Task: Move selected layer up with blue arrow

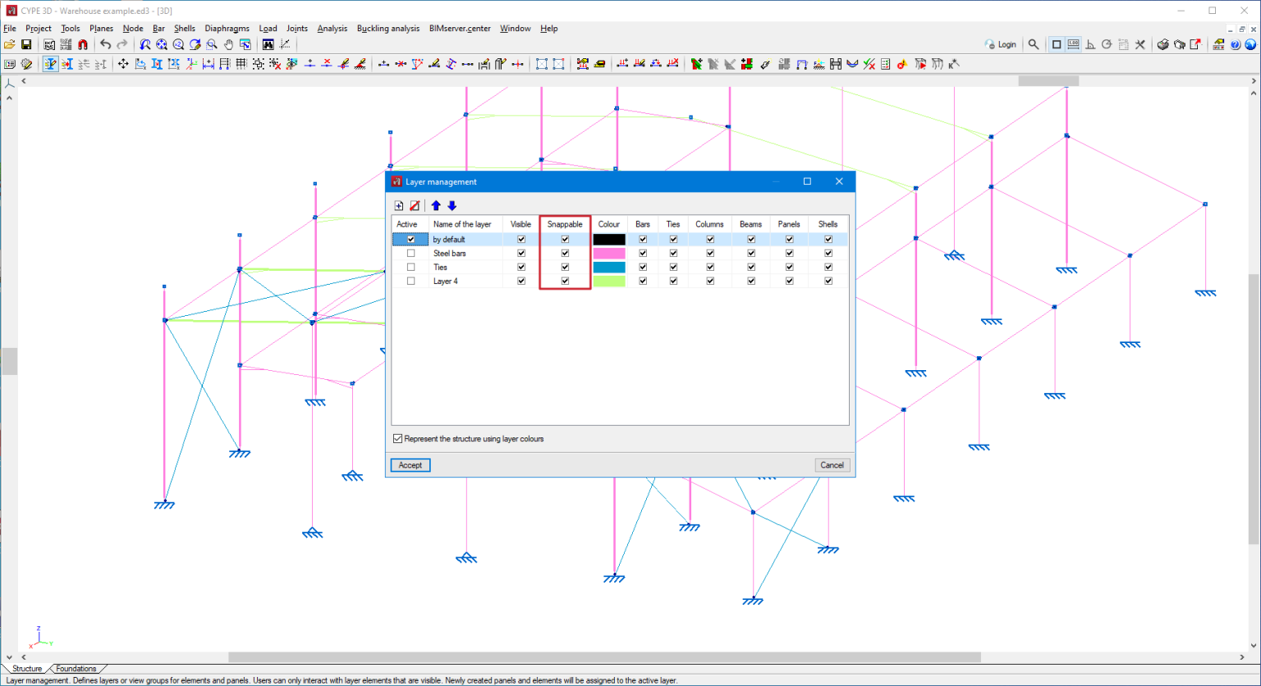Action: click(x=436, y=206)
